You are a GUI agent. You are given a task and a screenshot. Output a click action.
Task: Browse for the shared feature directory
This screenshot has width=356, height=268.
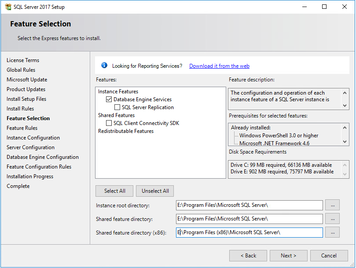(x=332, y=219)
